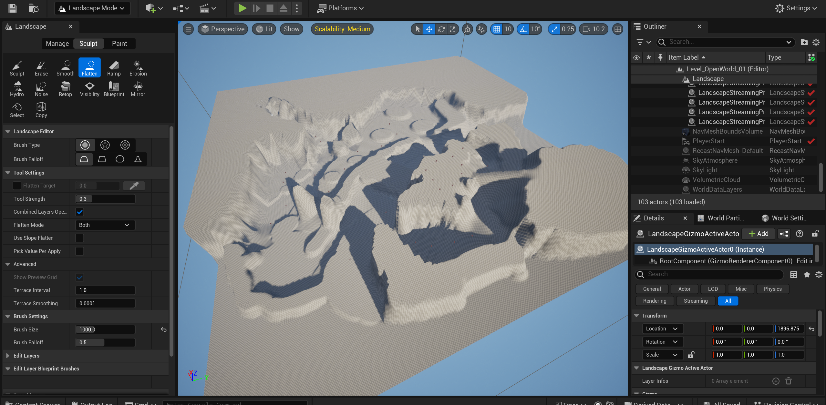Open the viewport Show menu
The image size is (826, 405).
click(x=292, y=29)
